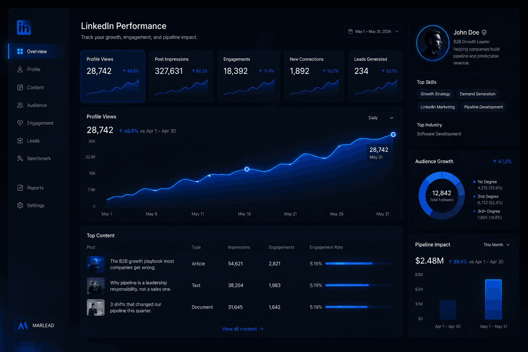The height and width of the screenshot is (352, 528).
Task: Click the Pipeline Development skill tag
Action: pos(483,107)
